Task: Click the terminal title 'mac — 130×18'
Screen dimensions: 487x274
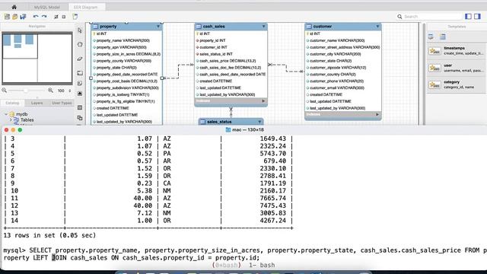Action: [248, 129]
